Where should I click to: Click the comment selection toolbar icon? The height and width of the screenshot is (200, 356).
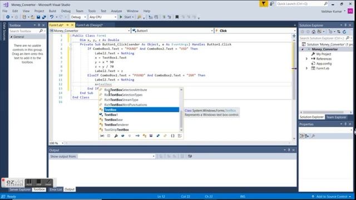coord(164,17)
